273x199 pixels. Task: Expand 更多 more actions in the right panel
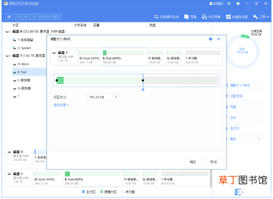coord(245,139)
